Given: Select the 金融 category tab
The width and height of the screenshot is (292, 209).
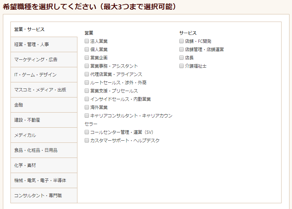Looking at the screenshot, I should [44, 105].
